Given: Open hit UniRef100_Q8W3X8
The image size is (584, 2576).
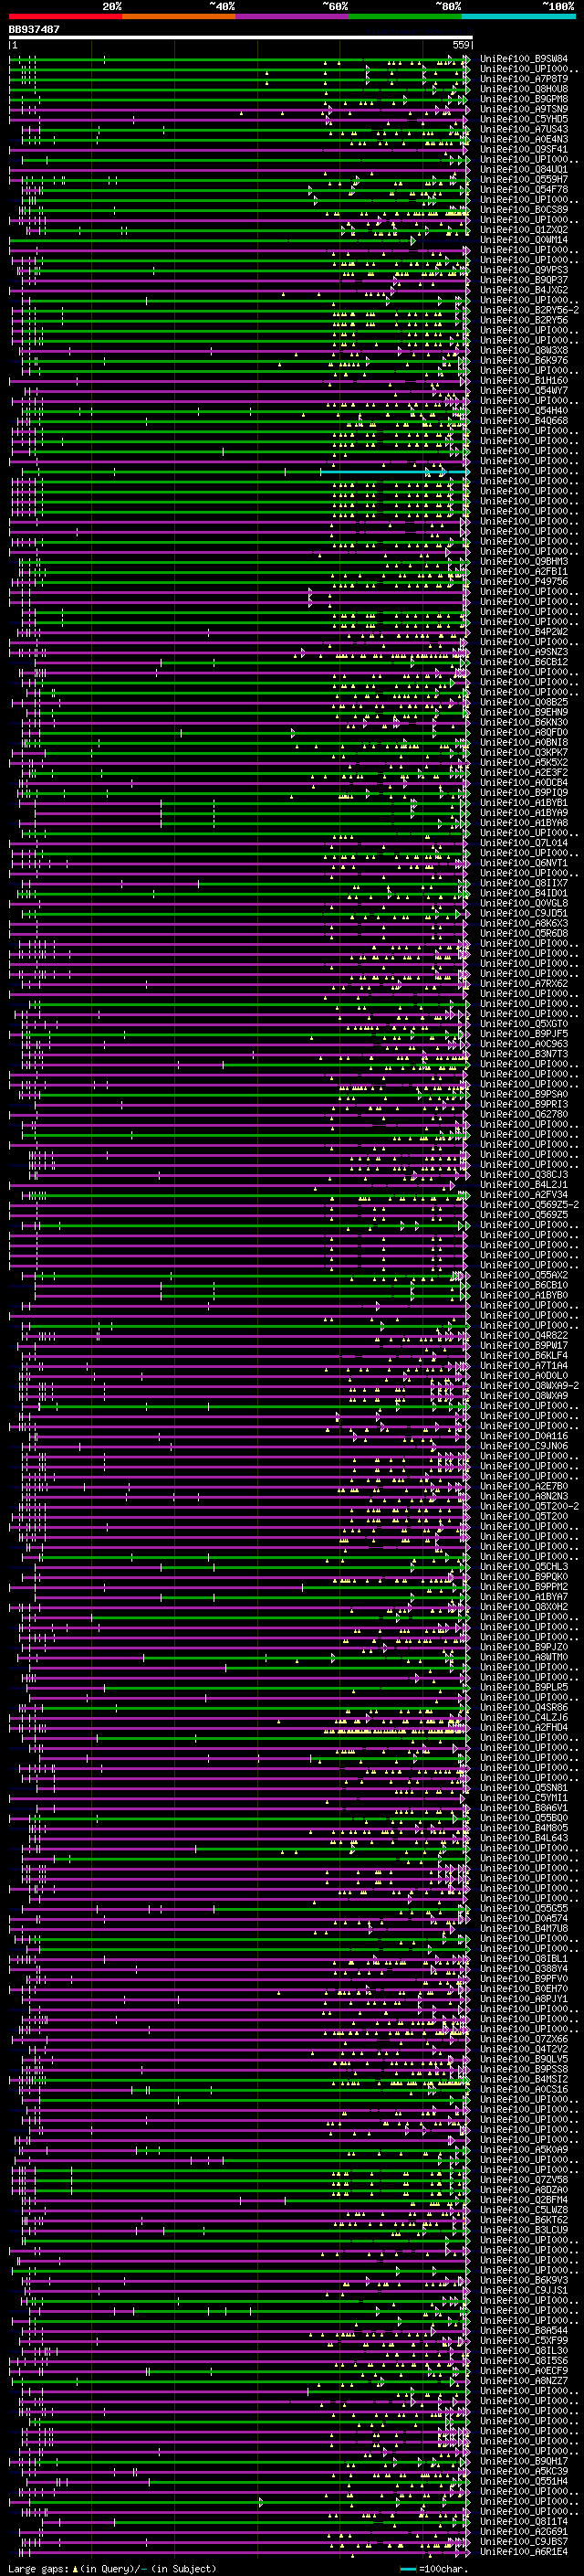Looking at the screenshot, I should tap(524, 350).
